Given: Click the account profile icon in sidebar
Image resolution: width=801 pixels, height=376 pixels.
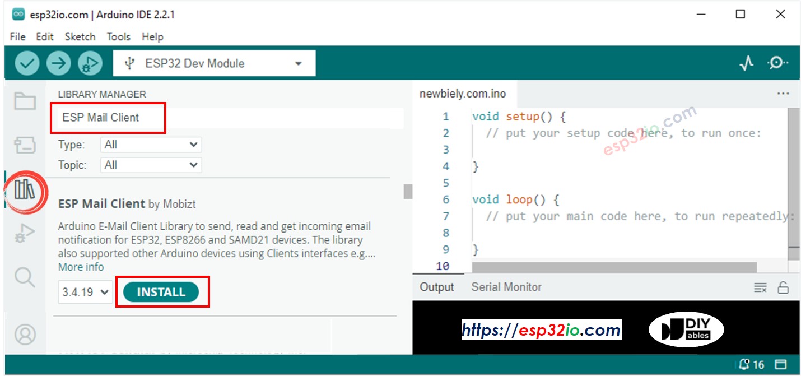Looking at the screenshot, I should 25,335.
